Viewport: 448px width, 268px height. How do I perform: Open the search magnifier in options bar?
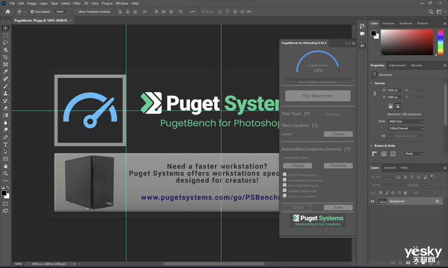tap(431, 12)
